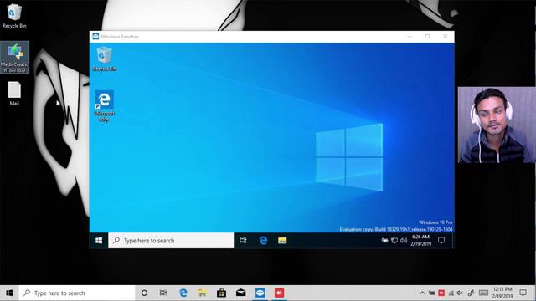Close the Windows Sandbox window

(446, 37)
